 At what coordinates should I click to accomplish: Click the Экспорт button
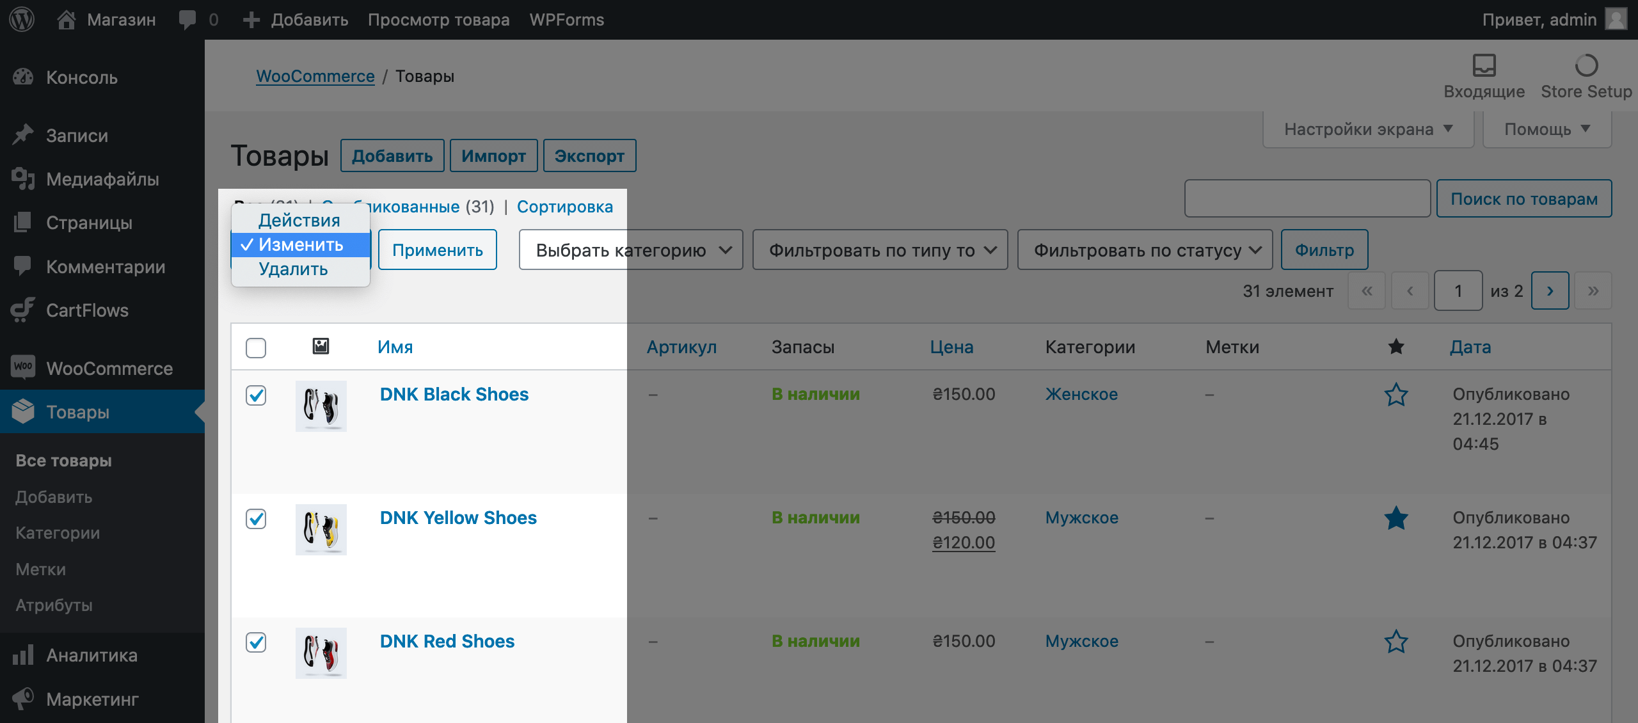click(x=589, y=155)
